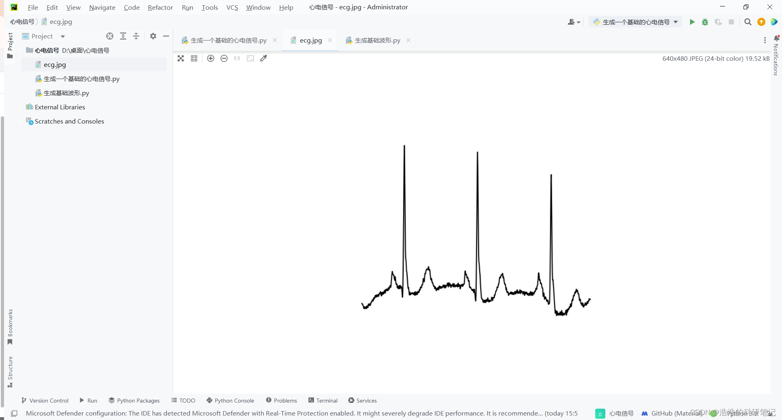This screenshot has width=782, height=420.
Task: Open the Services tool window
Action: (362, 400)
